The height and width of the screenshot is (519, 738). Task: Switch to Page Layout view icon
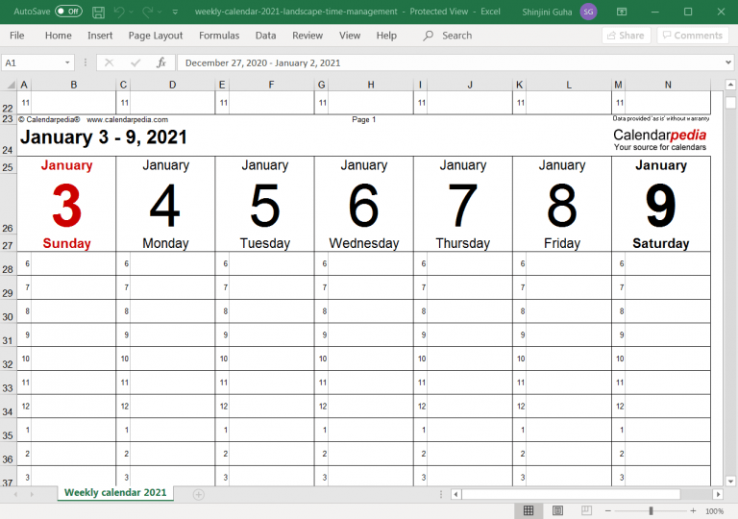tap(557, 510)
